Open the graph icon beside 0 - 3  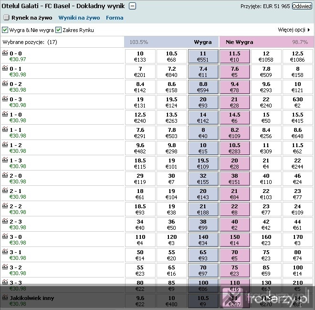[x=5, y=99]
